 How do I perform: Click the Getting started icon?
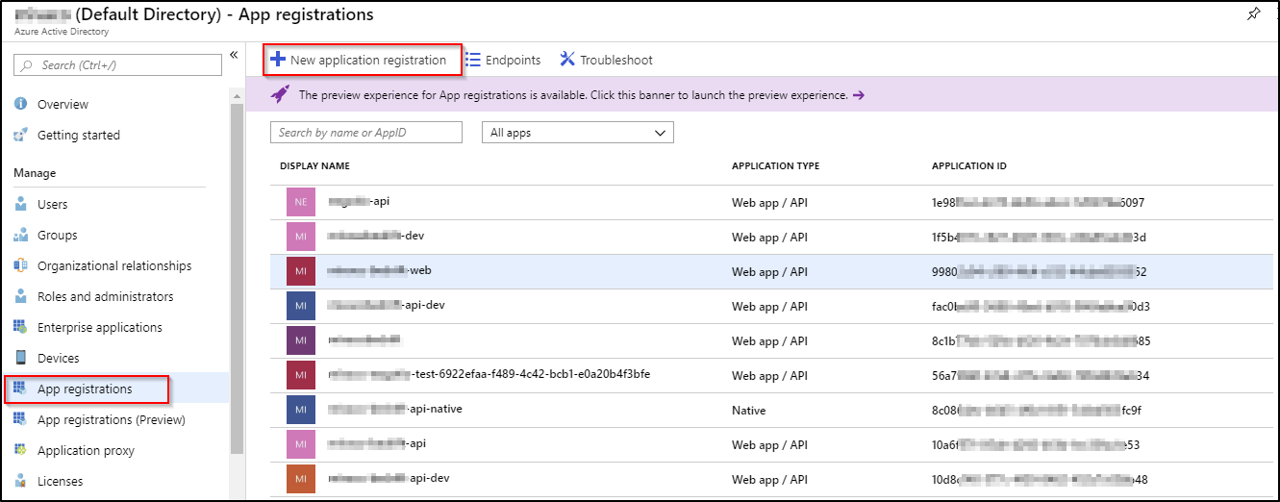click(x=20, y=135)
